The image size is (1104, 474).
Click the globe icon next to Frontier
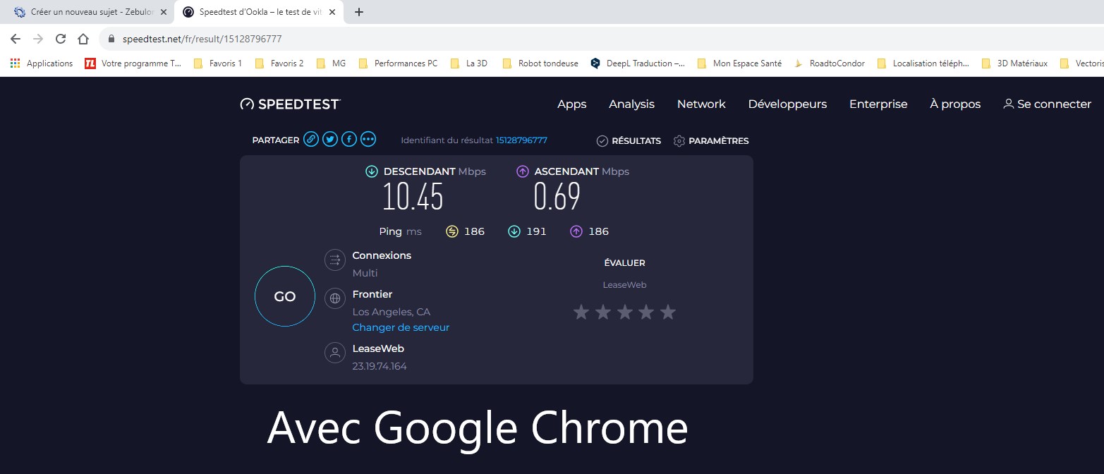[334, 298]
